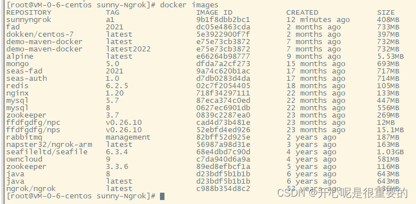
Task: Click the docker images command text
Action: [189, 5]
